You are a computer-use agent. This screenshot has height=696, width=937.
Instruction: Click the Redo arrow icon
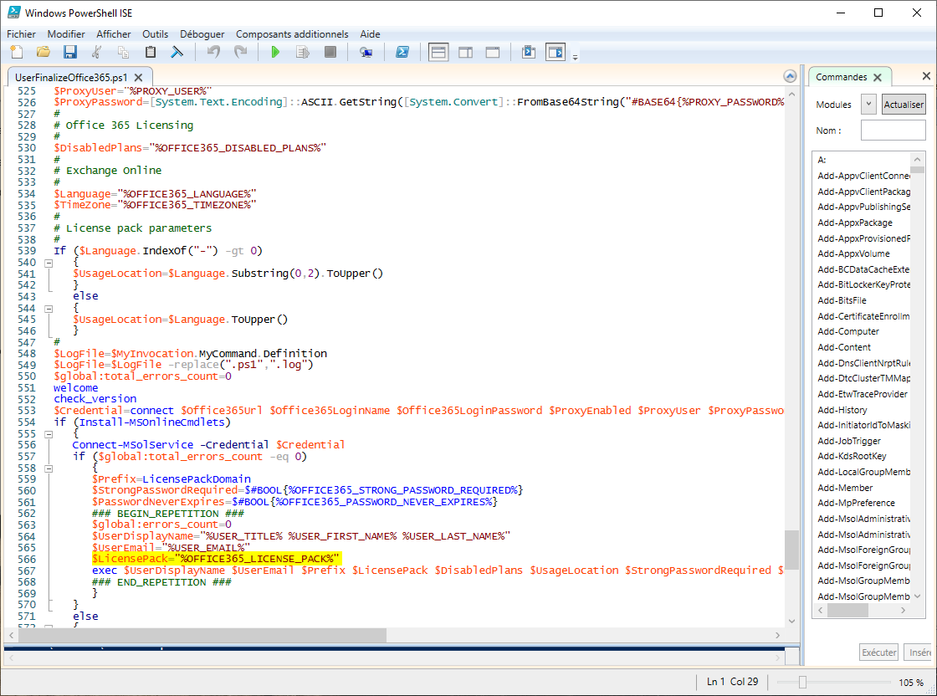(x=240, y=52)
